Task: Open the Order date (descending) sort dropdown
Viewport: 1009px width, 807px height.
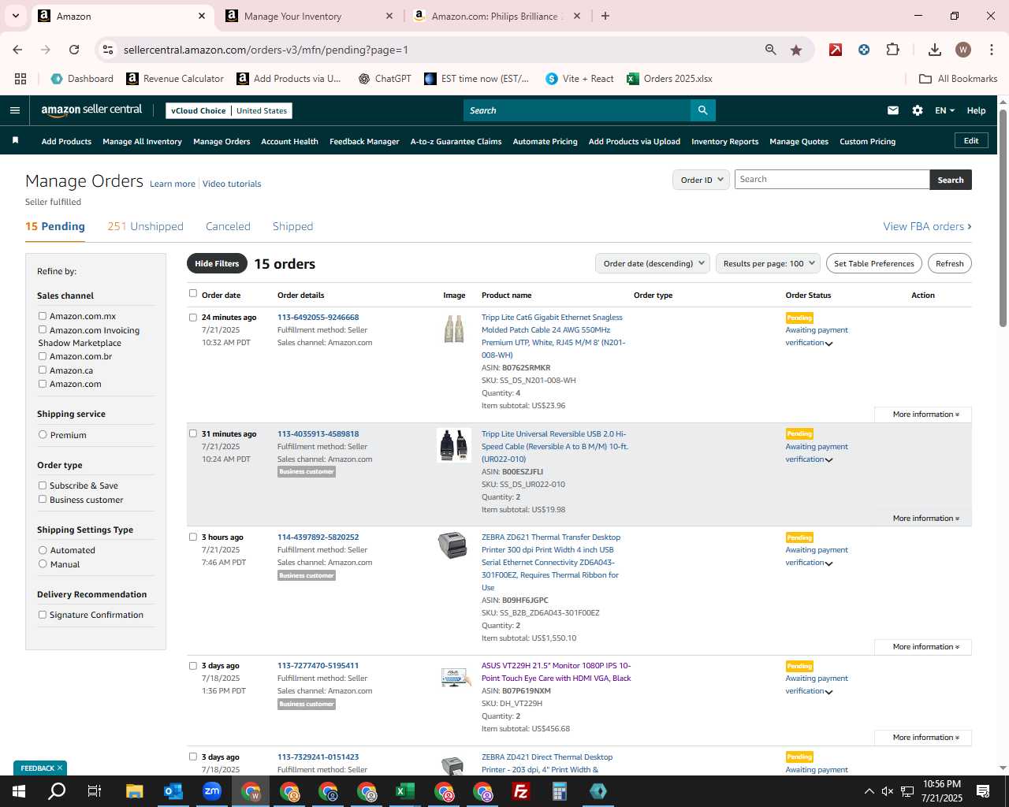Action: tap(653, 263)
